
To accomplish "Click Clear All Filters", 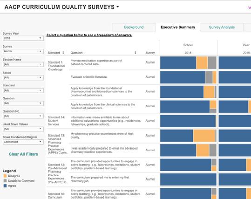I will click(23, 154).
